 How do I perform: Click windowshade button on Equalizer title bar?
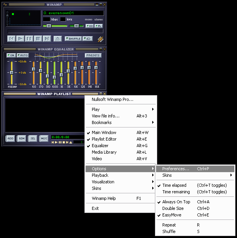101,49
